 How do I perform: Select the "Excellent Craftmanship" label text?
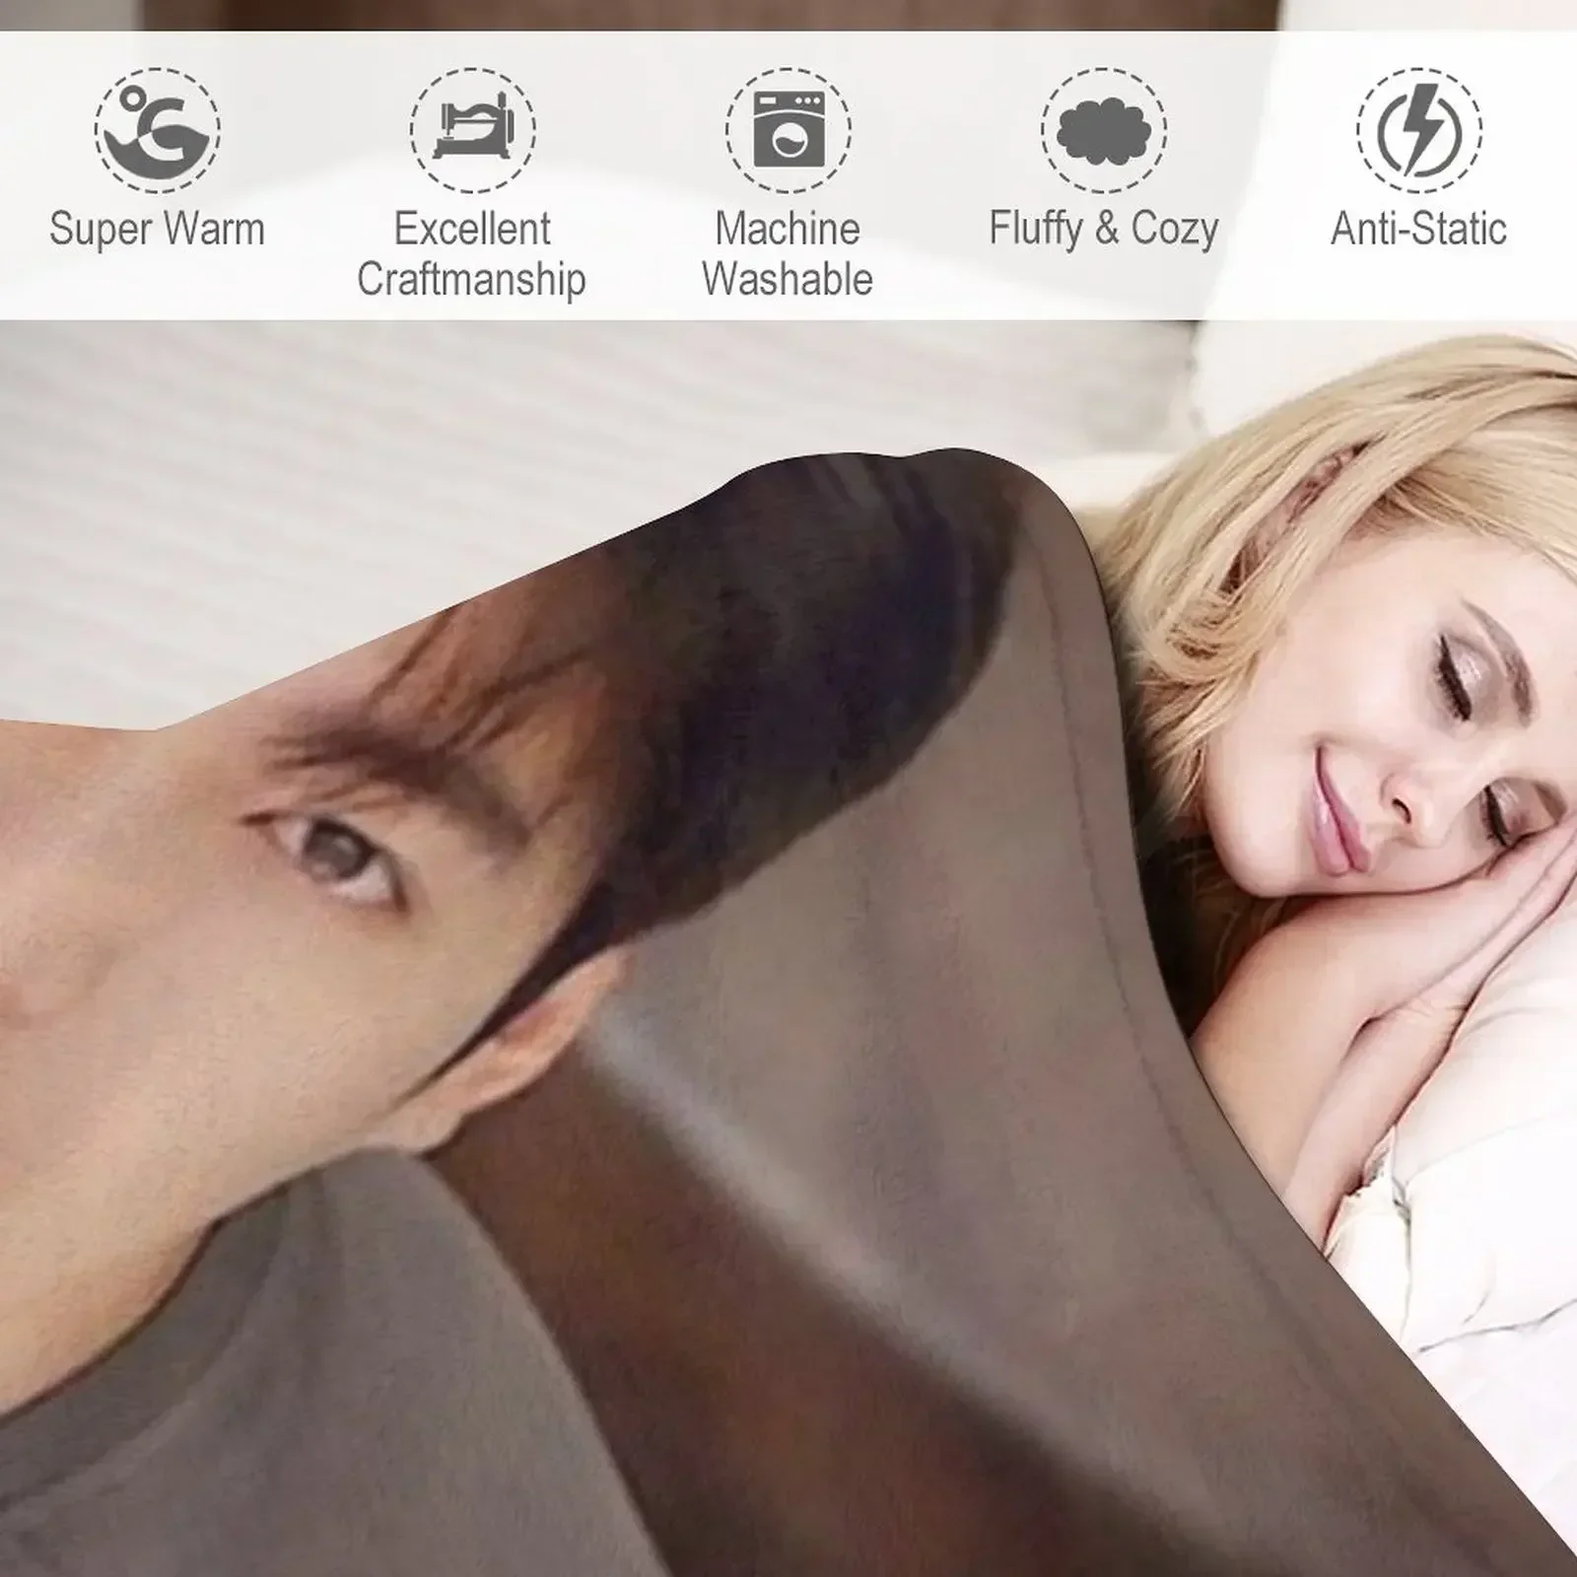click(472, 254)
